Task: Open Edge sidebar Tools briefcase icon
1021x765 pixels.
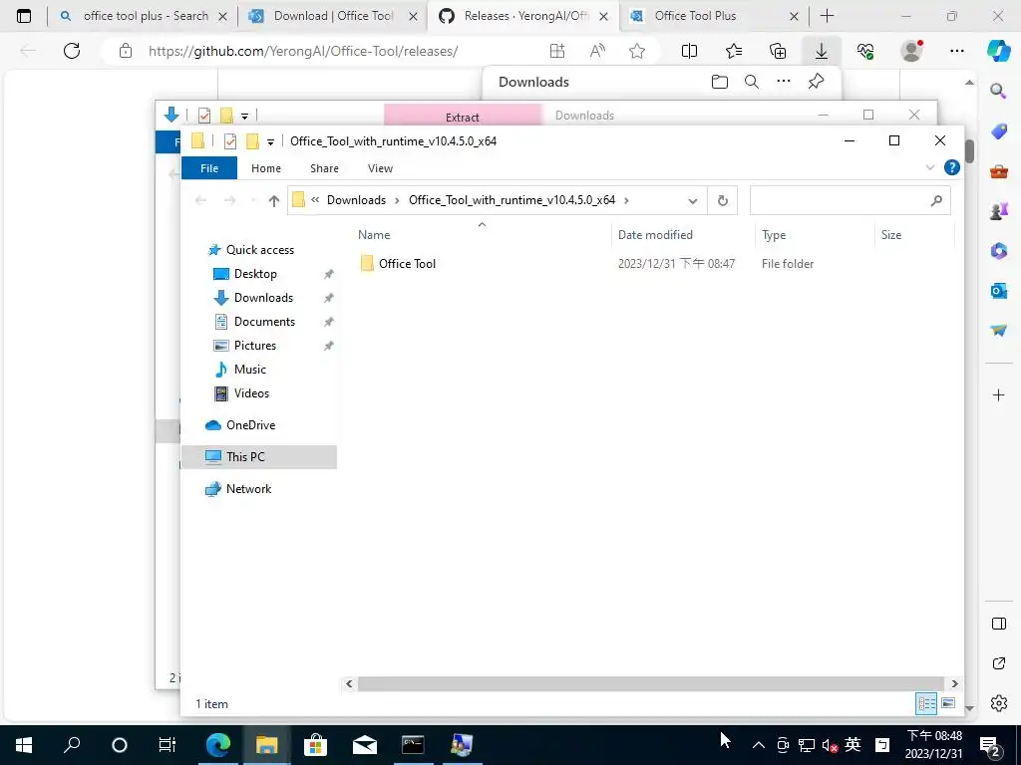Action: pos(998,171)
